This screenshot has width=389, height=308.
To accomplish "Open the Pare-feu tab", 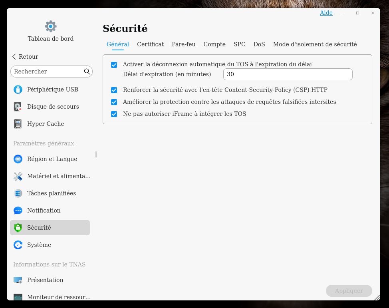I will click(183, 44).
